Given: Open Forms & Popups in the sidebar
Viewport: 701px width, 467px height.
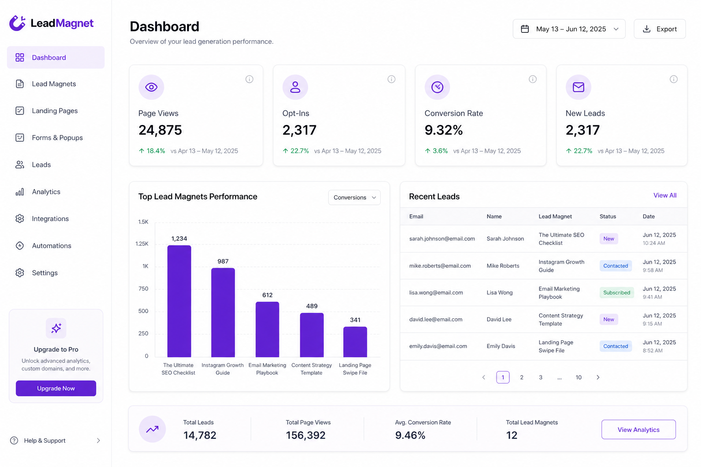Looking at the screenshot, I should click(56, 138).
